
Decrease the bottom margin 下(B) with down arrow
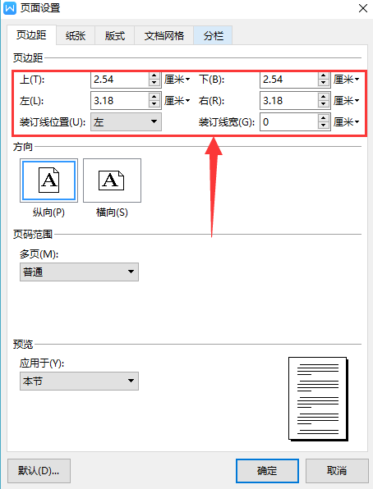tap(324, 83)
